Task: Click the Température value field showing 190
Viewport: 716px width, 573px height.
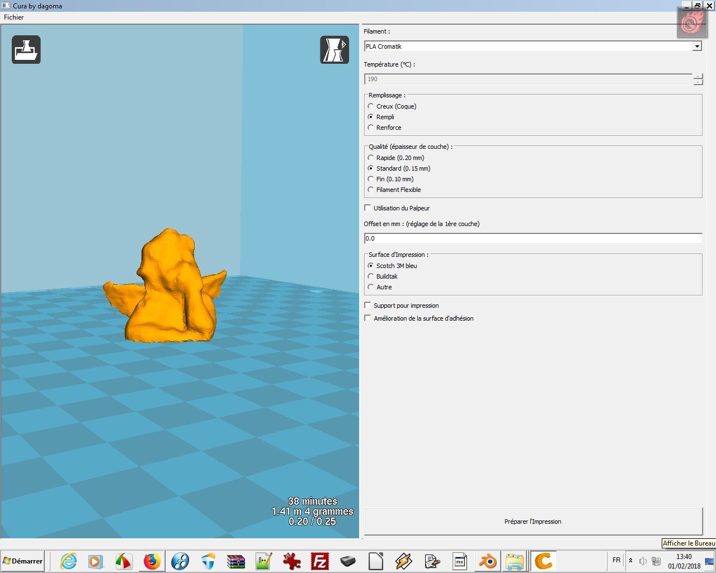Action: click(x=529, y=79)
